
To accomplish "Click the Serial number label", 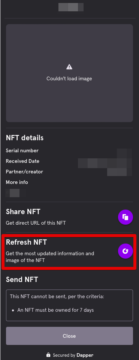I will [22, 151].
